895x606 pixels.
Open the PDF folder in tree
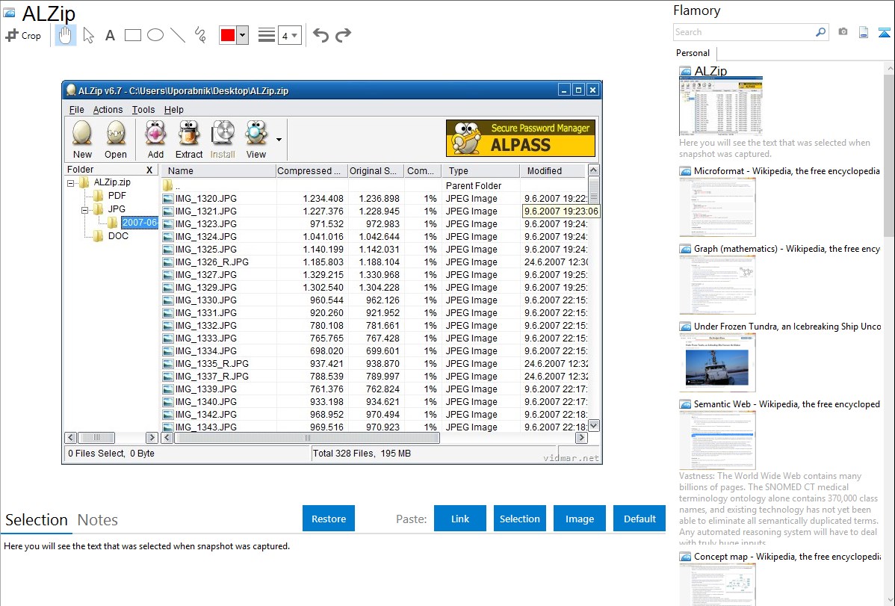[x=117, y=195]
